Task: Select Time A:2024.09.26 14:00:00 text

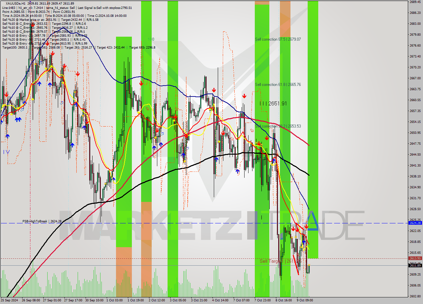Action: click(22, 16)
